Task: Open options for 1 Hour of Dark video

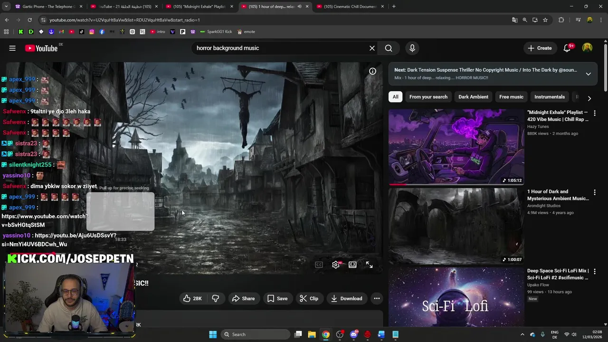Action: tap(594, 192)
